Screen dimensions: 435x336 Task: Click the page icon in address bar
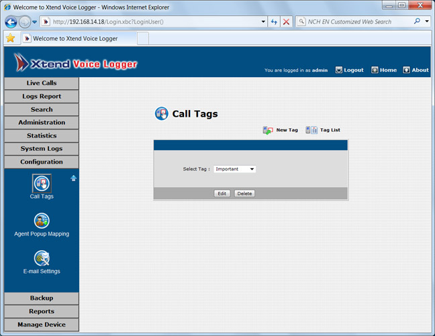46,21
